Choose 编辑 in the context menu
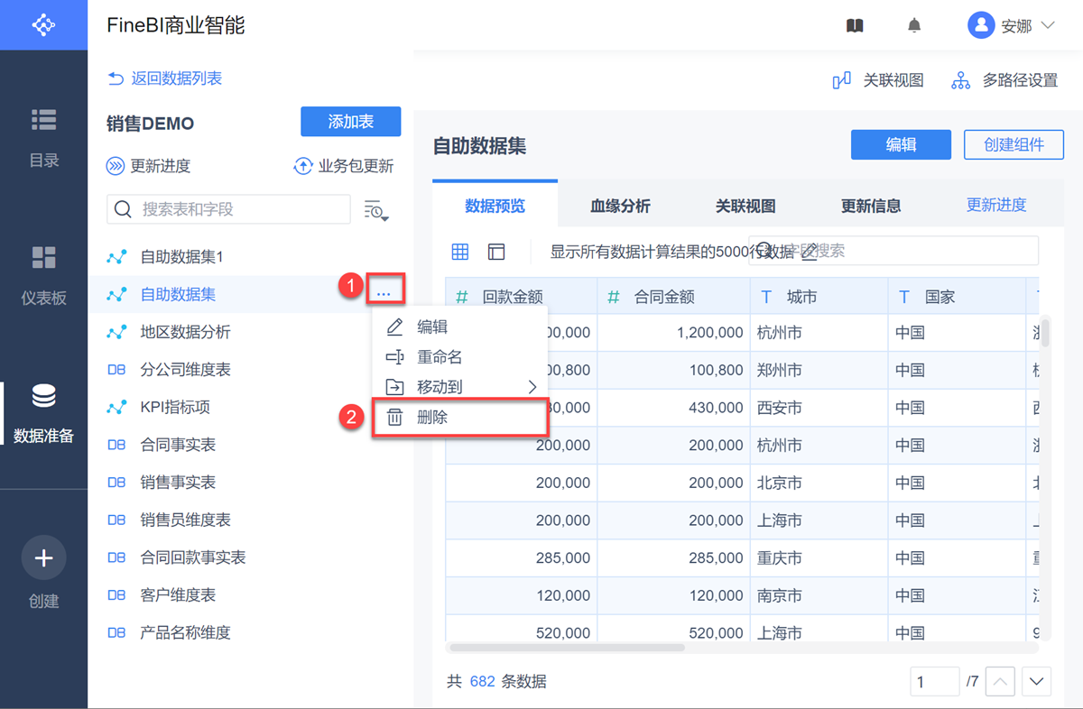Image resolution: width=1083 pixels, height=709 pixels. (x=460, y=327)
